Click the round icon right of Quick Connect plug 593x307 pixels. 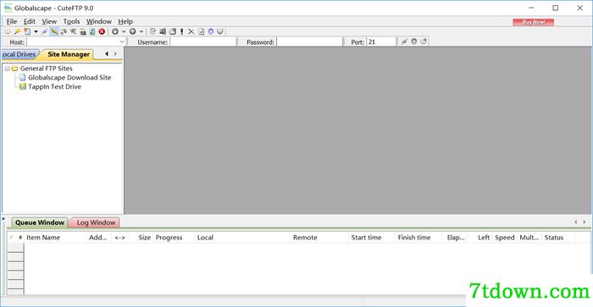pos(414,41)
